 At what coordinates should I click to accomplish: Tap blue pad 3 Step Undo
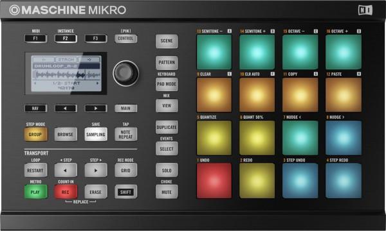click(x=300, y=181)
